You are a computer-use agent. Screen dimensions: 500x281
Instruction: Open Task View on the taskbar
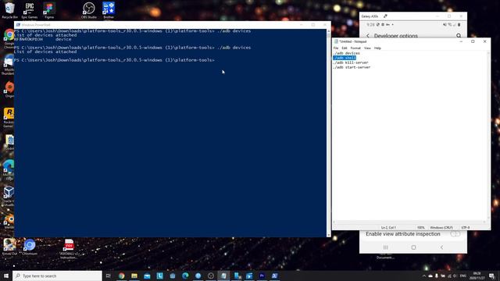click(x=108, y=276)
